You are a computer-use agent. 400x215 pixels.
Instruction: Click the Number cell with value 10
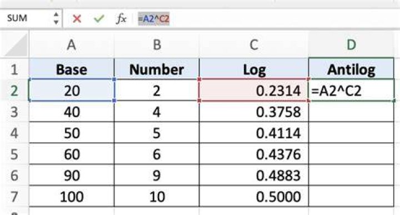click(x=157, y=196)
